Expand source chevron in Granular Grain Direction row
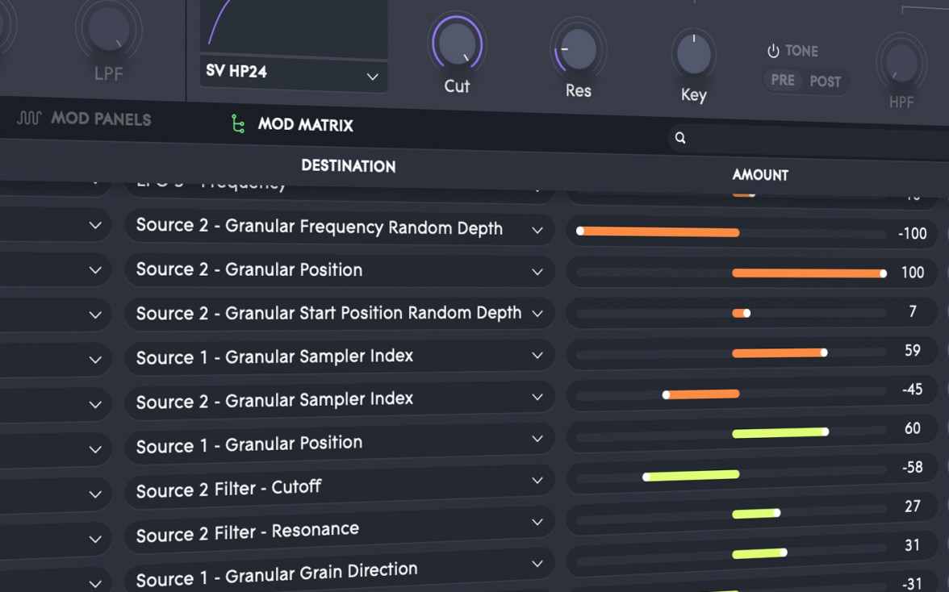949x592 pixels. (95, 584)
